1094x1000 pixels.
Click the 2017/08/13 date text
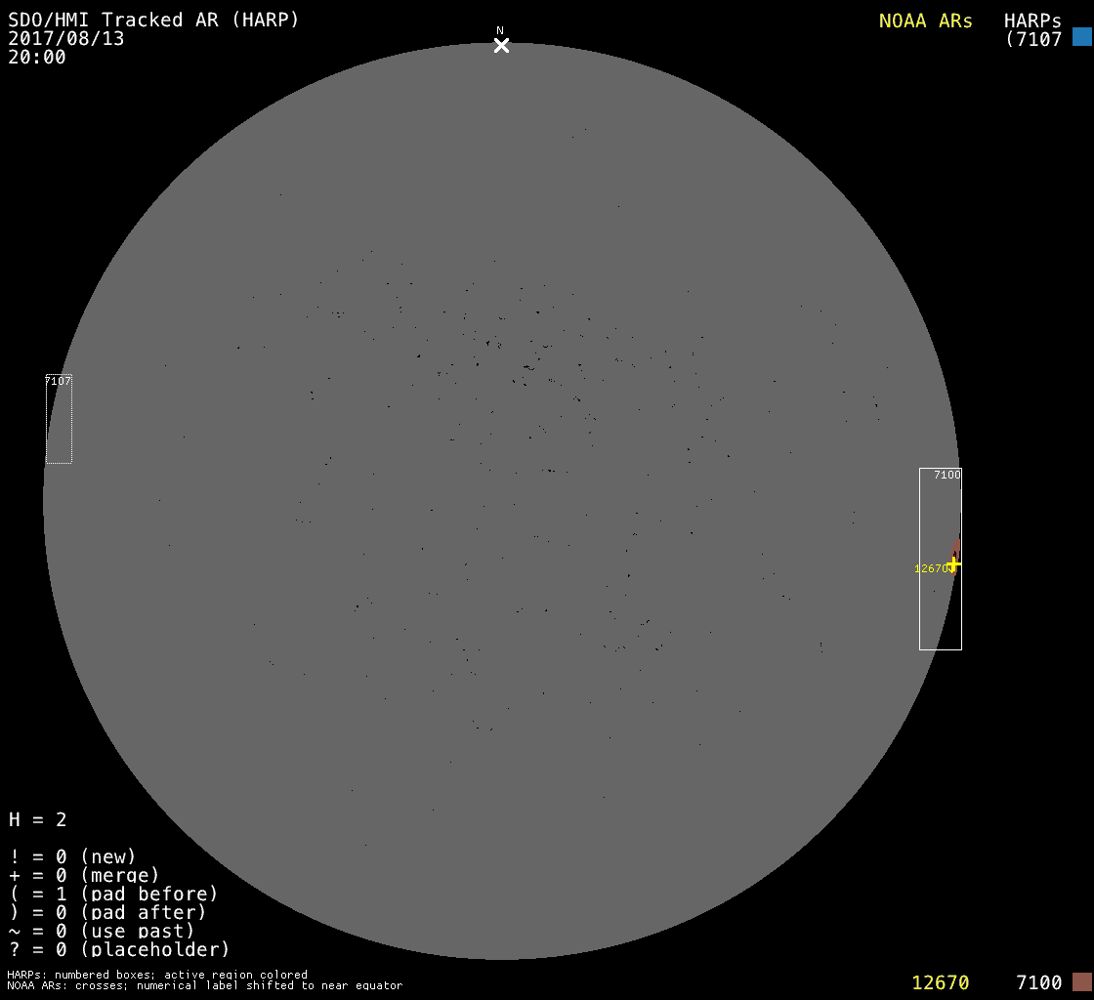[x=65, y=39]
